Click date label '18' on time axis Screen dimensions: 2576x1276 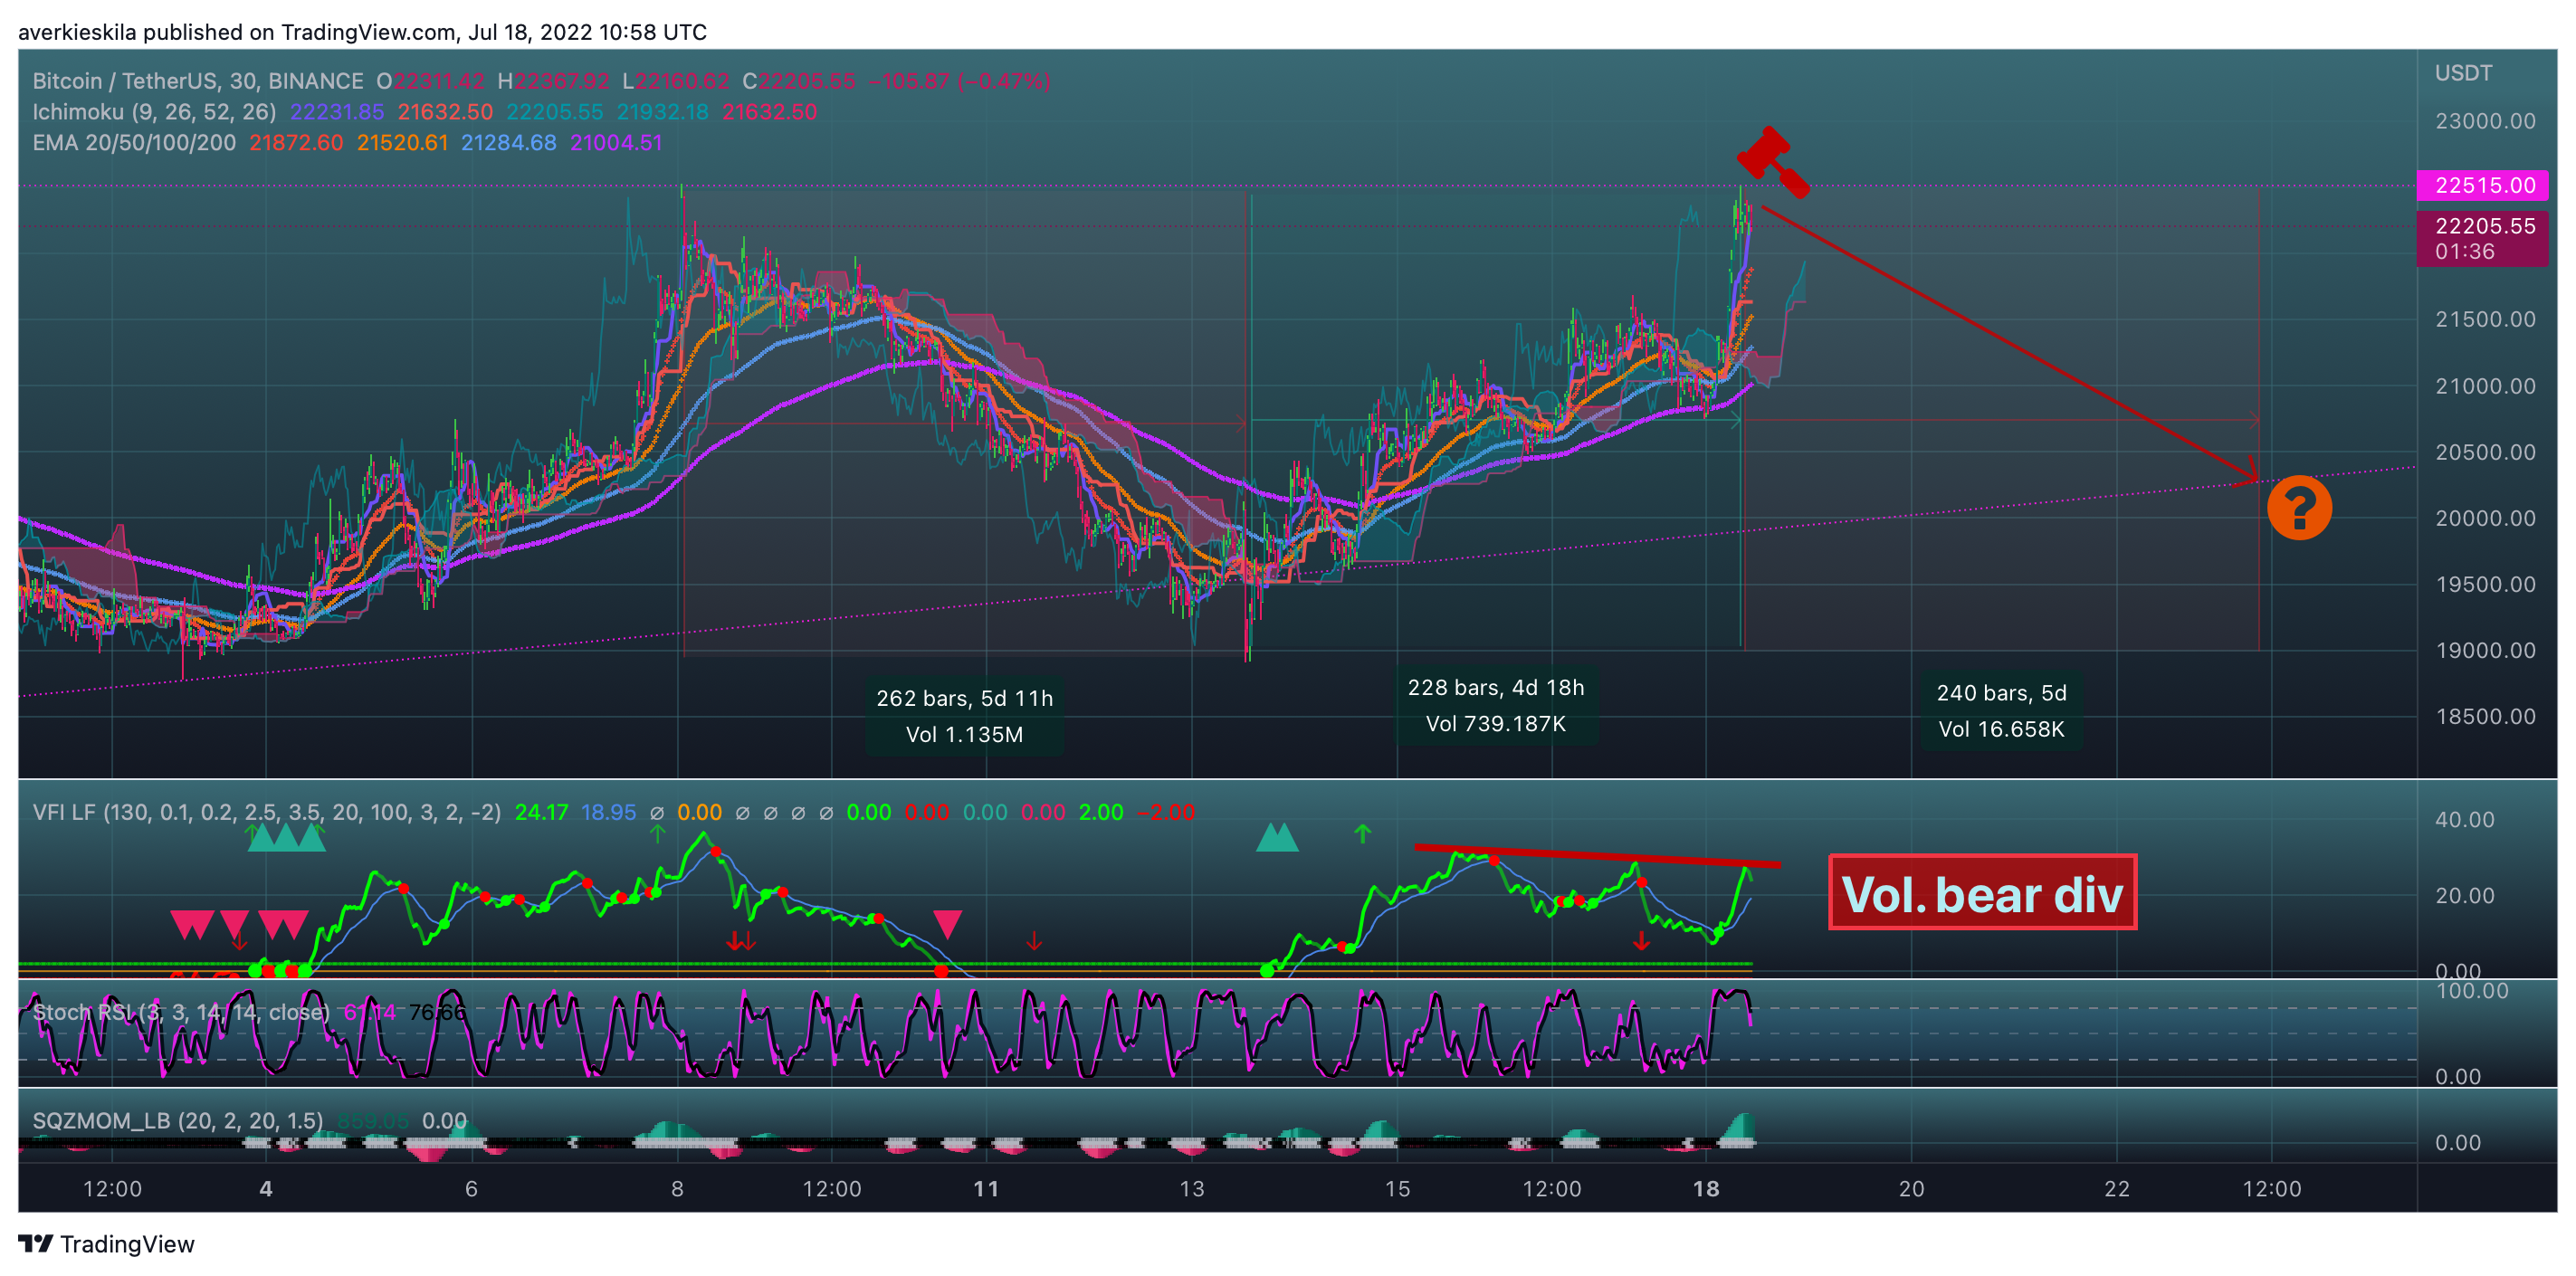[x=1706, y=1189]
